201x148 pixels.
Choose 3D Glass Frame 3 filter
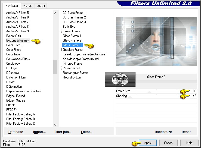(74, 22)
